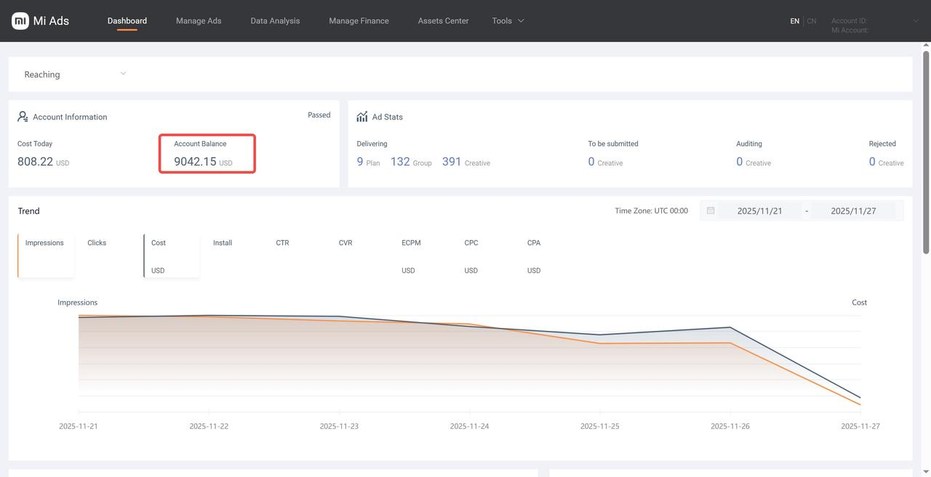Expand the Reaching dropdown
931x477 pixels.
[x=123, y=73]
